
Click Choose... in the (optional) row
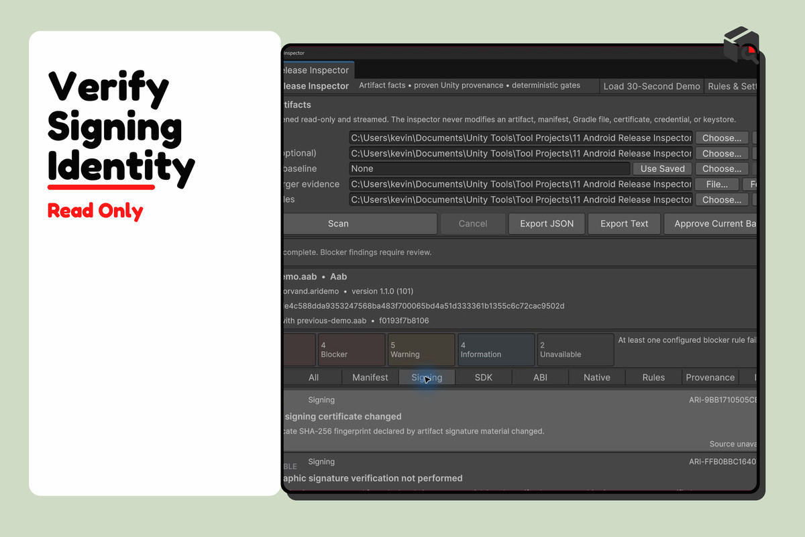722,153
